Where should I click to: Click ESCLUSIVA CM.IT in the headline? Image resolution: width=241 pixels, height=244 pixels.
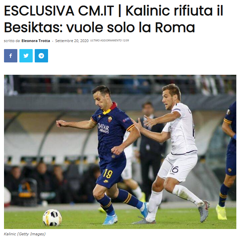(59, 11)
